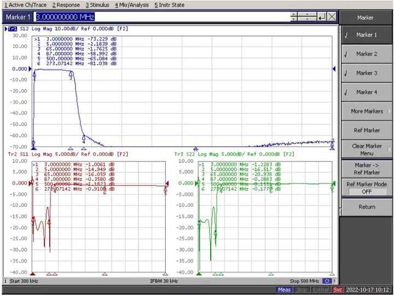Screen dimensions: 394x295
Task: Click the Enter arrow icon in marker entry bar
Action: (321, 17)
